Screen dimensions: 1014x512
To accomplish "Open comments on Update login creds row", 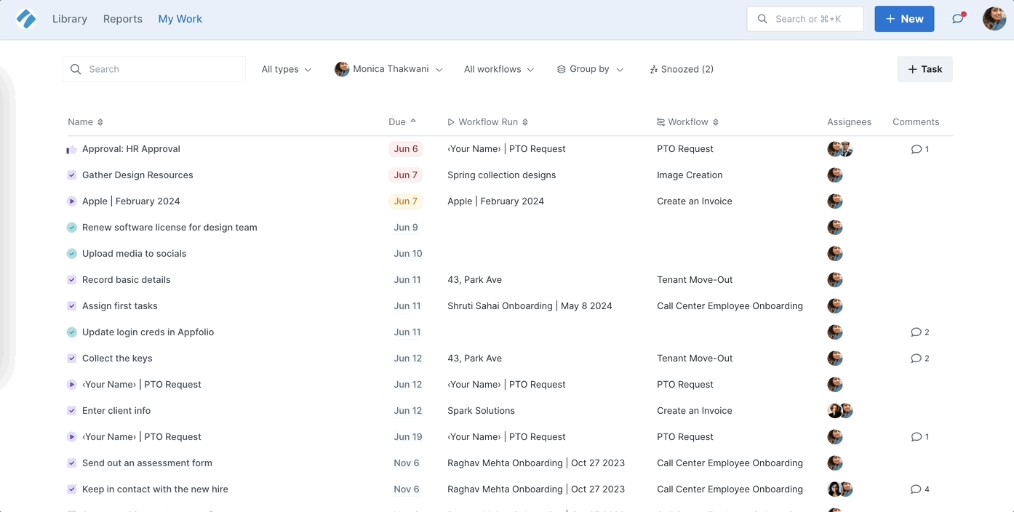I will coord(920,332).
